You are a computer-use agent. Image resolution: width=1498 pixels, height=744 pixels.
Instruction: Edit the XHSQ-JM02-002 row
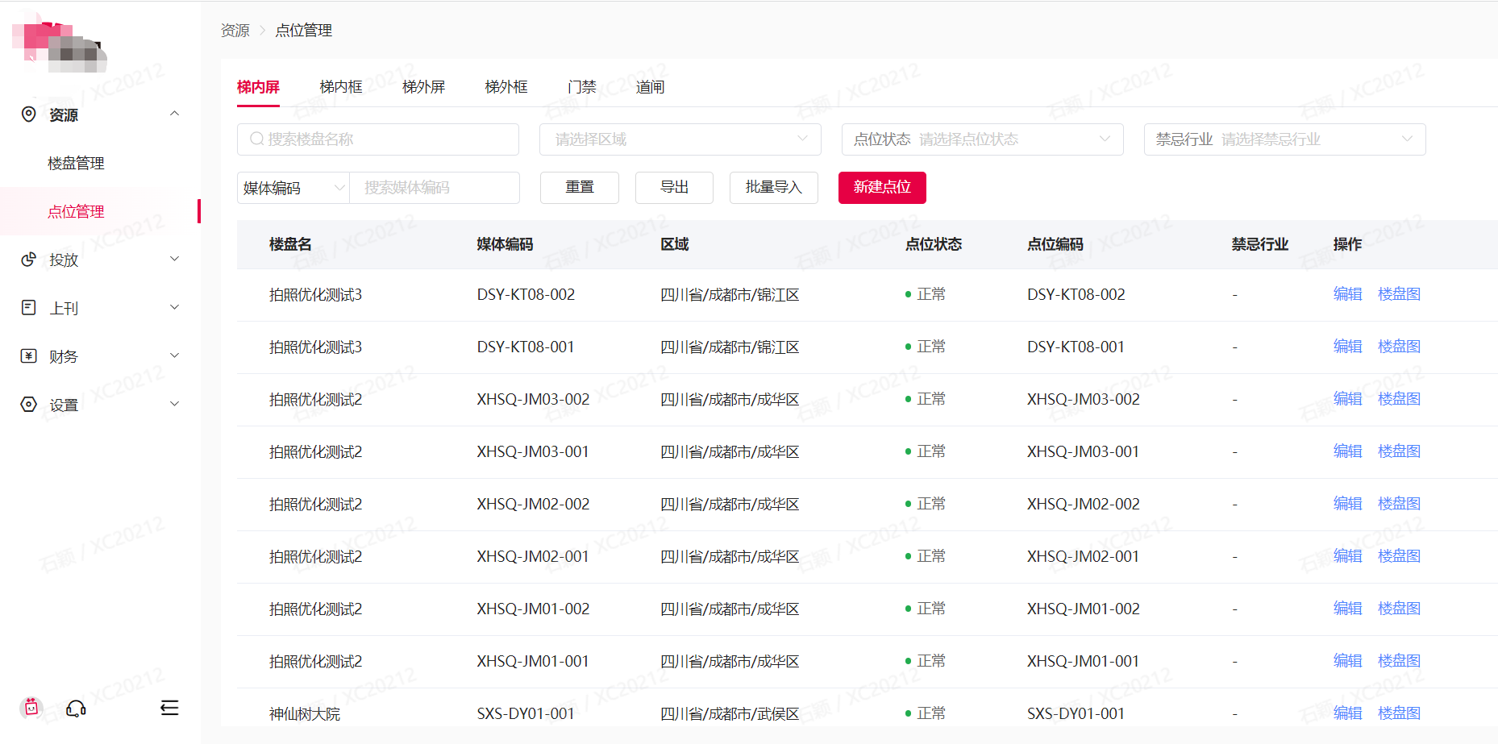point(1348,504)
